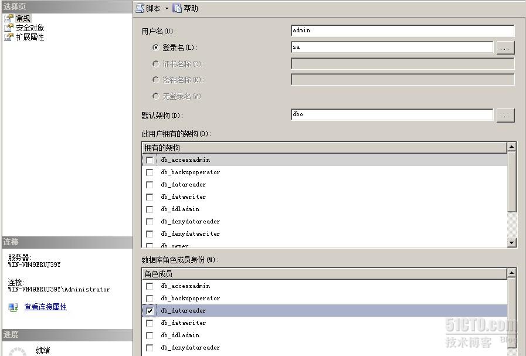Click the 登录名 text field containing sa
The width and height of the screenshot is (526, 356).
(392, 47)
